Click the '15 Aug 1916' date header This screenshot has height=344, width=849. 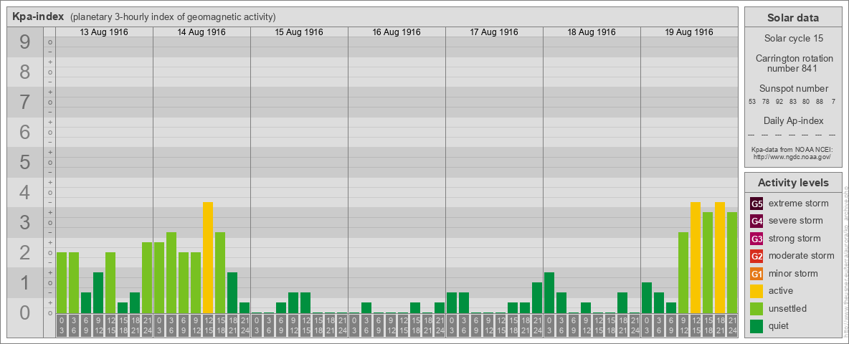299,32
